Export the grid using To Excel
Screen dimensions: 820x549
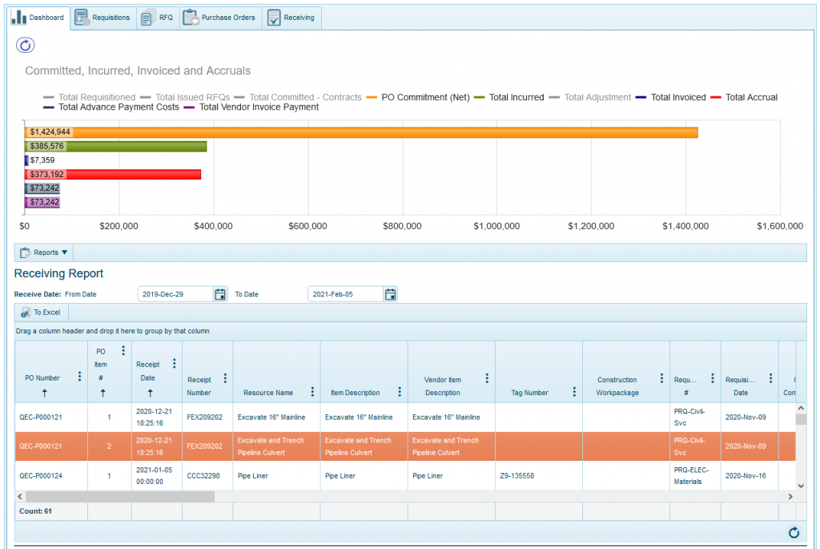[x=42, y=312]
